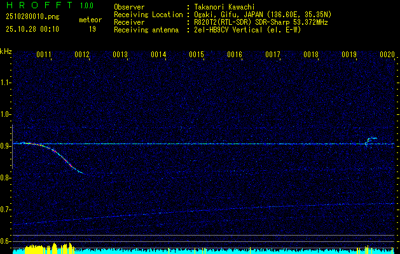Click the 0011 time marker
The image size is (400, 254).
44,55
